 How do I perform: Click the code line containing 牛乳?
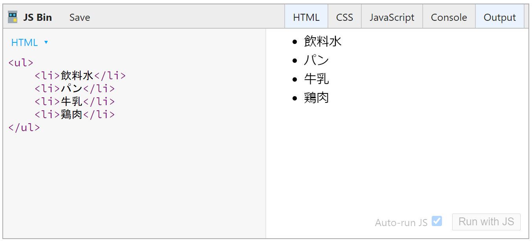(x=74, y=102)
